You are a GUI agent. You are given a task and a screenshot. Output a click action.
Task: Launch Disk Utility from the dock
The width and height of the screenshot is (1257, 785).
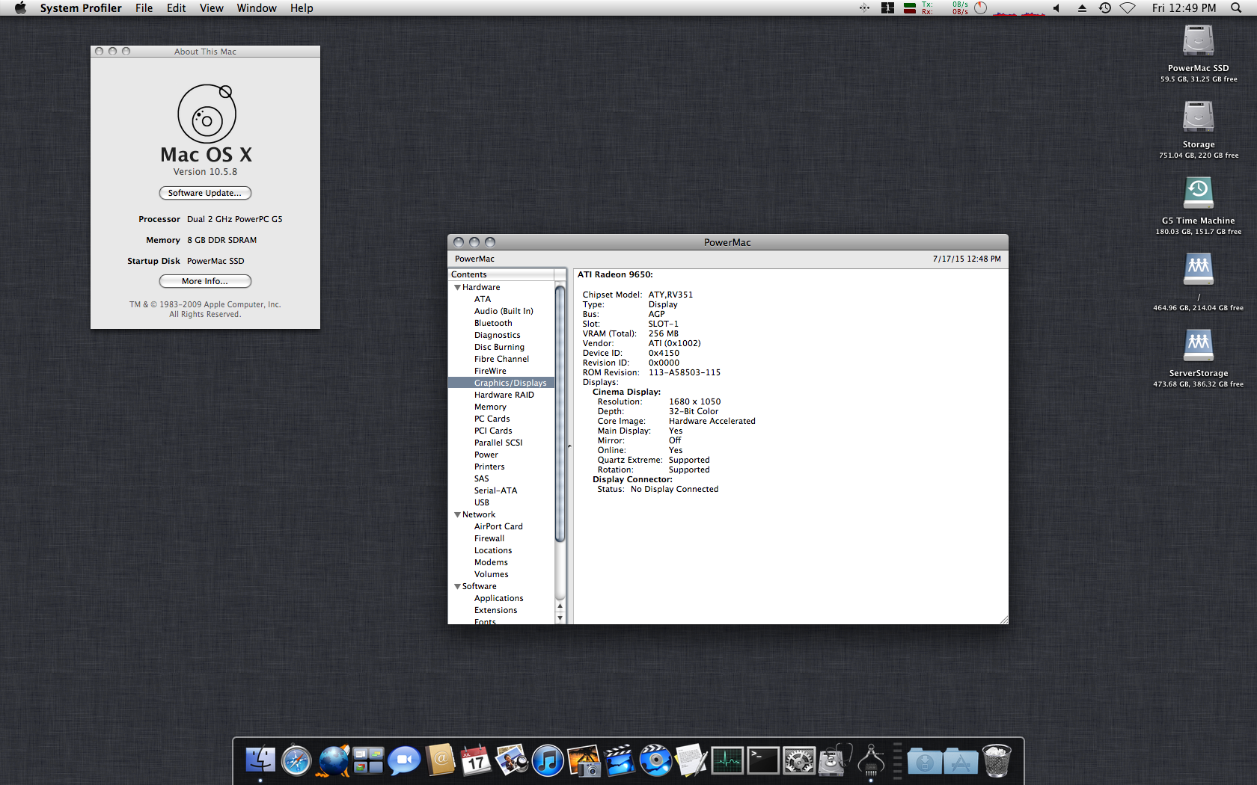[834, 761]
